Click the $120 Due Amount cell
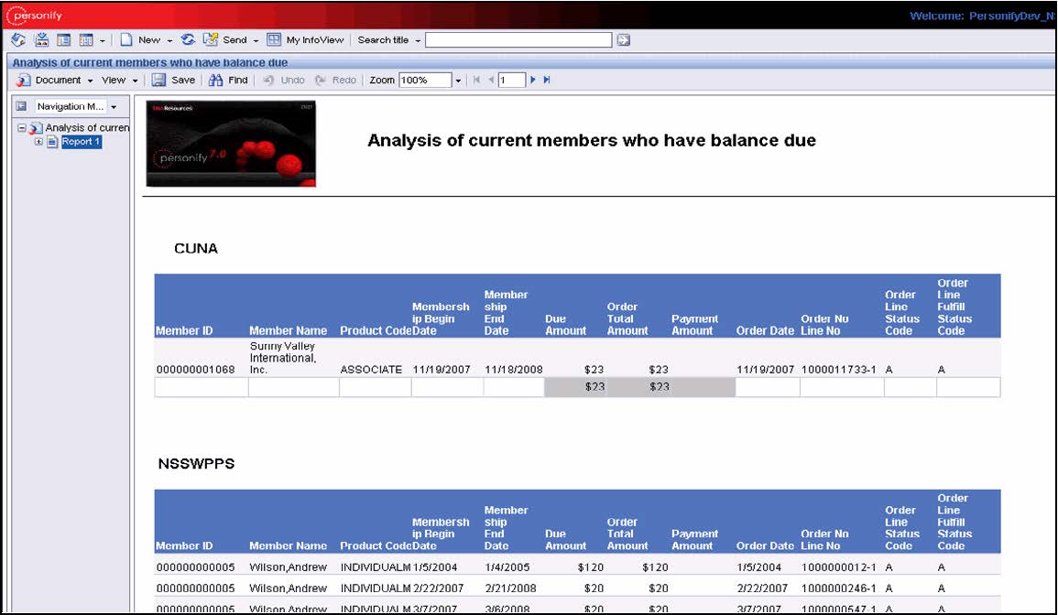Image resolution: width=1058 pixels, height=615 pixels. (x=591, y=567)
